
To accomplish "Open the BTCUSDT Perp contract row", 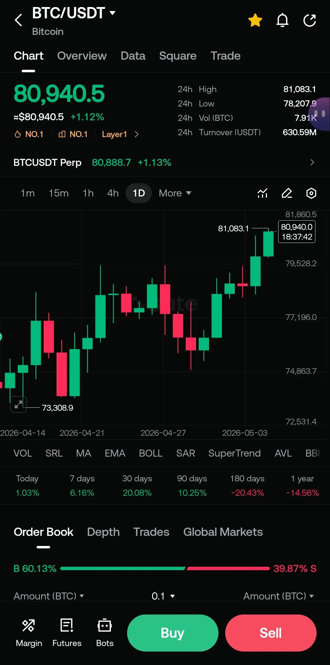I will [x=165, y=163].
